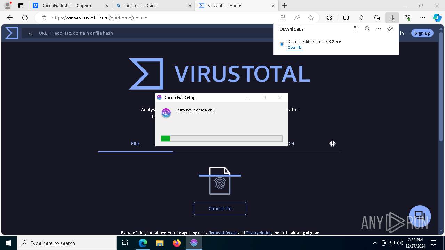This screenshot has height=250, width=445.
Task: Toggle Split screen view
Action: 346,18
